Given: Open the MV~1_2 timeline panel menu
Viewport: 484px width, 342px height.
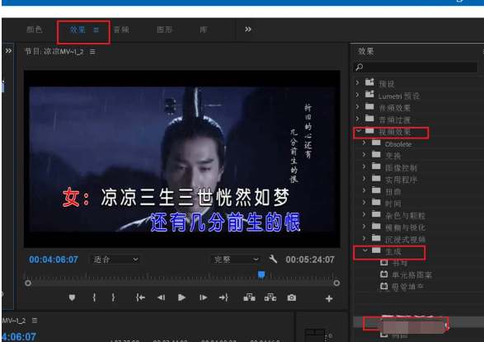Looking at the screenshot, I should (35, 321).
